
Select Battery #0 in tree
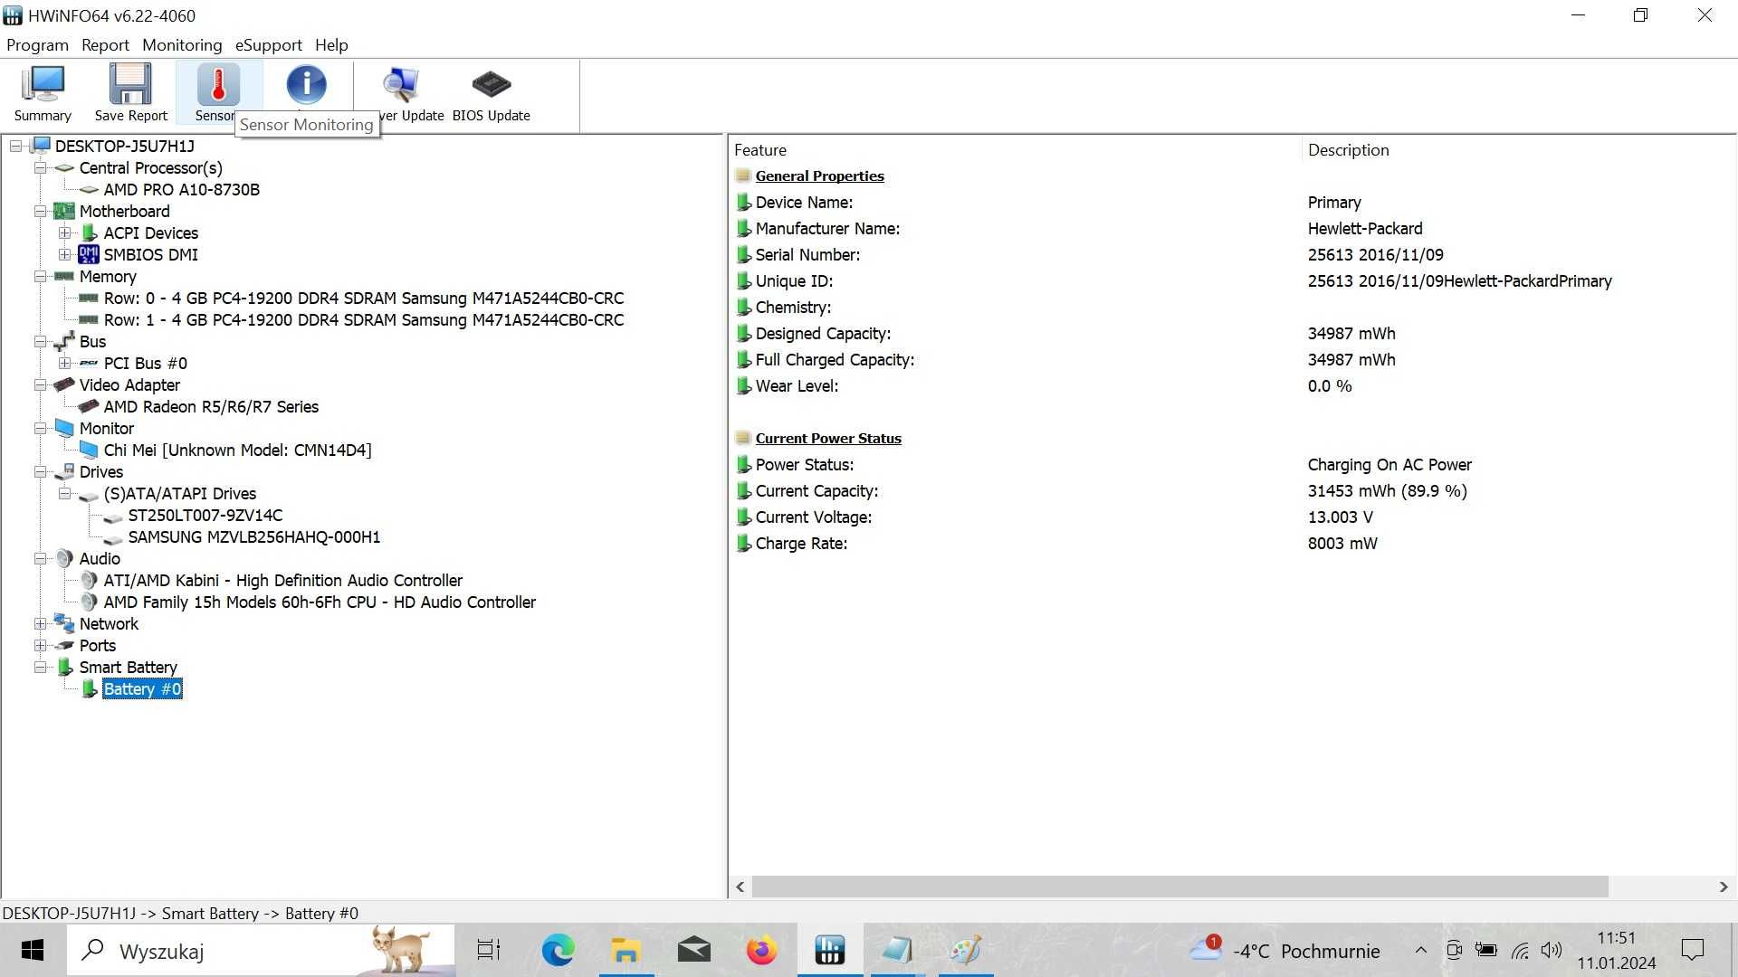pos(142,688)
